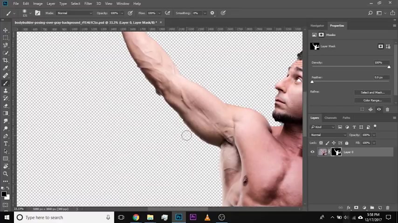
Task: Toggle mask visibility eye in Properties
Action: tap(379, 109)
